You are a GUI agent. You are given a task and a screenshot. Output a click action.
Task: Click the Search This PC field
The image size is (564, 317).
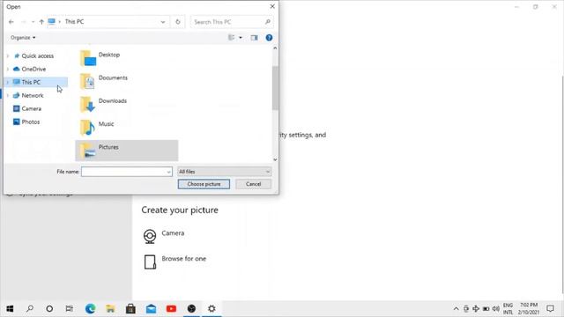coord(232,22)
